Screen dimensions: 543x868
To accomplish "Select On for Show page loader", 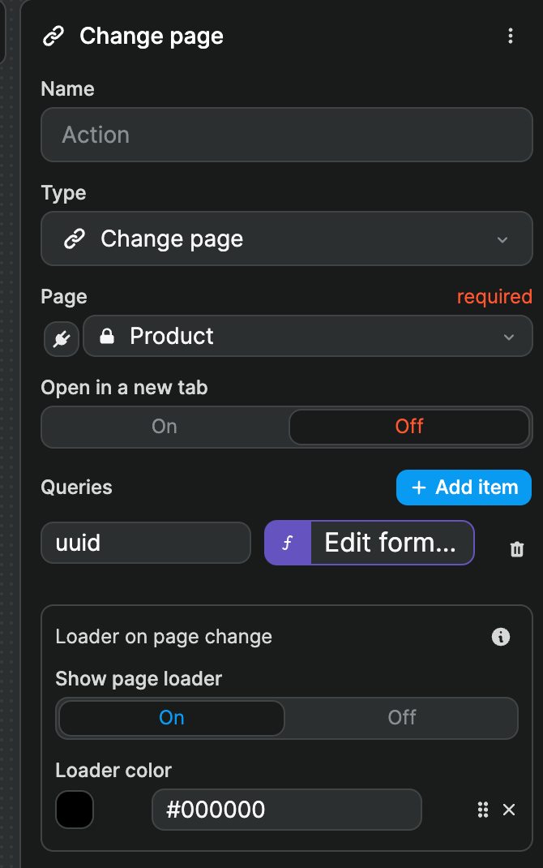I will click(172, 718).
